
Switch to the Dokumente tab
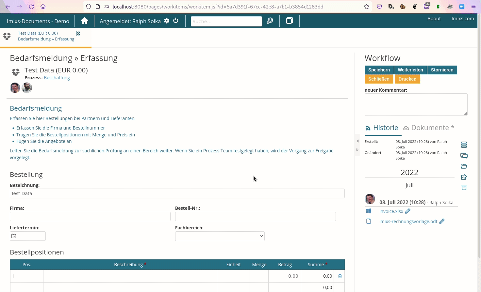429,128
